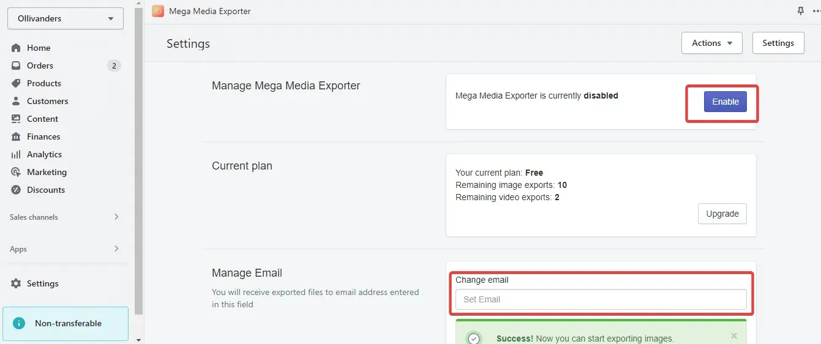This screenshot has height=344, width=821.
Task: Click the Upgrade plan button
Action: point(722,214)
